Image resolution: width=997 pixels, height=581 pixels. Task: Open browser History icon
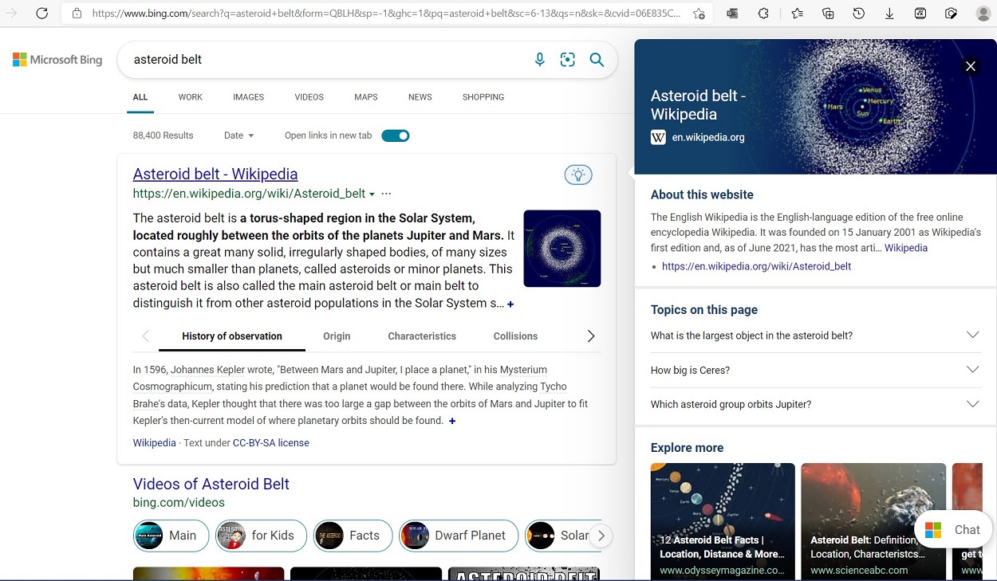click(x=859, y=14)
